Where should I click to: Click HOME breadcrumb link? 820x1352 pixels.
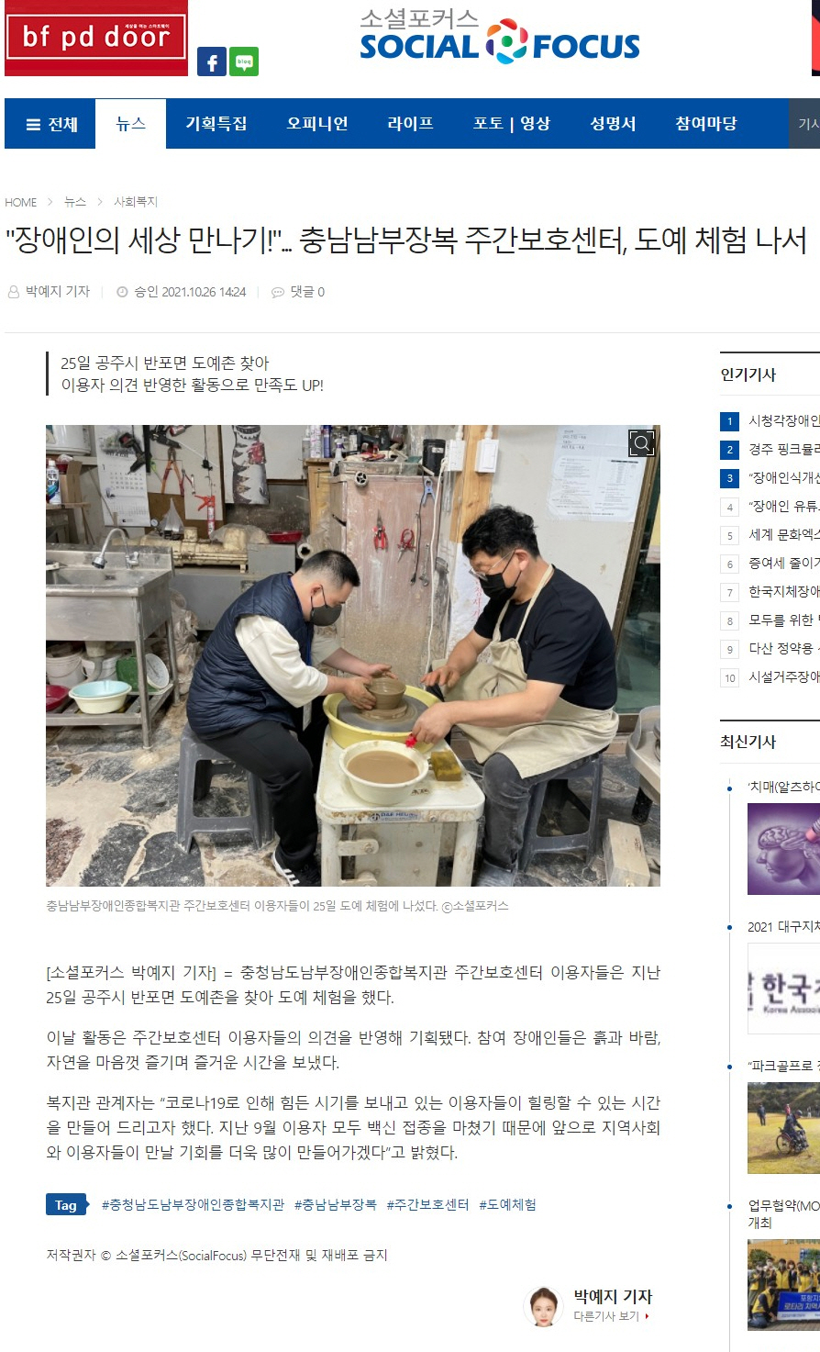21,202
